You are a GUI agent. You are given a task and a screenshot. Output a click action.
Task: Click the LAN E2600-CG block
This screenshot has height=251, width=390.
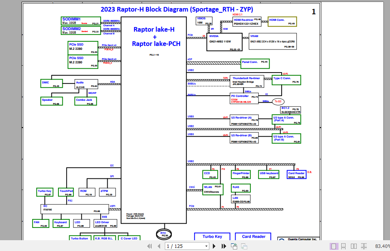[241, 199]
